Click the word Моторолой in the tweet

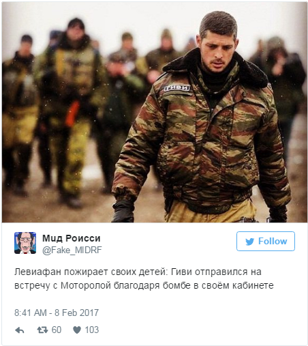[x=86, y=285]
